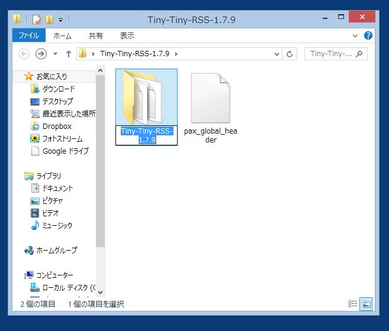
Task: Select ホームグループ in the navigation pane
Action: [57, 250]
